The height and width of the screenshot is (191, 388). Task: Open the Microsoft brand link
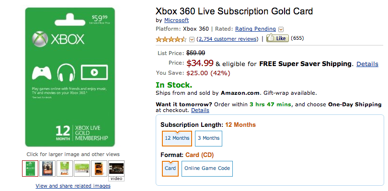pos(176,20)
